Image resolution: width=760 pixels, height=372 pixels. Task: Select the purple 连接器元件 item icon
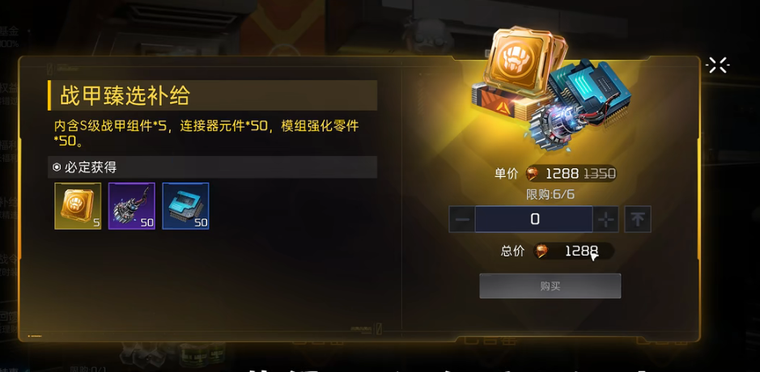coord(132,206)
